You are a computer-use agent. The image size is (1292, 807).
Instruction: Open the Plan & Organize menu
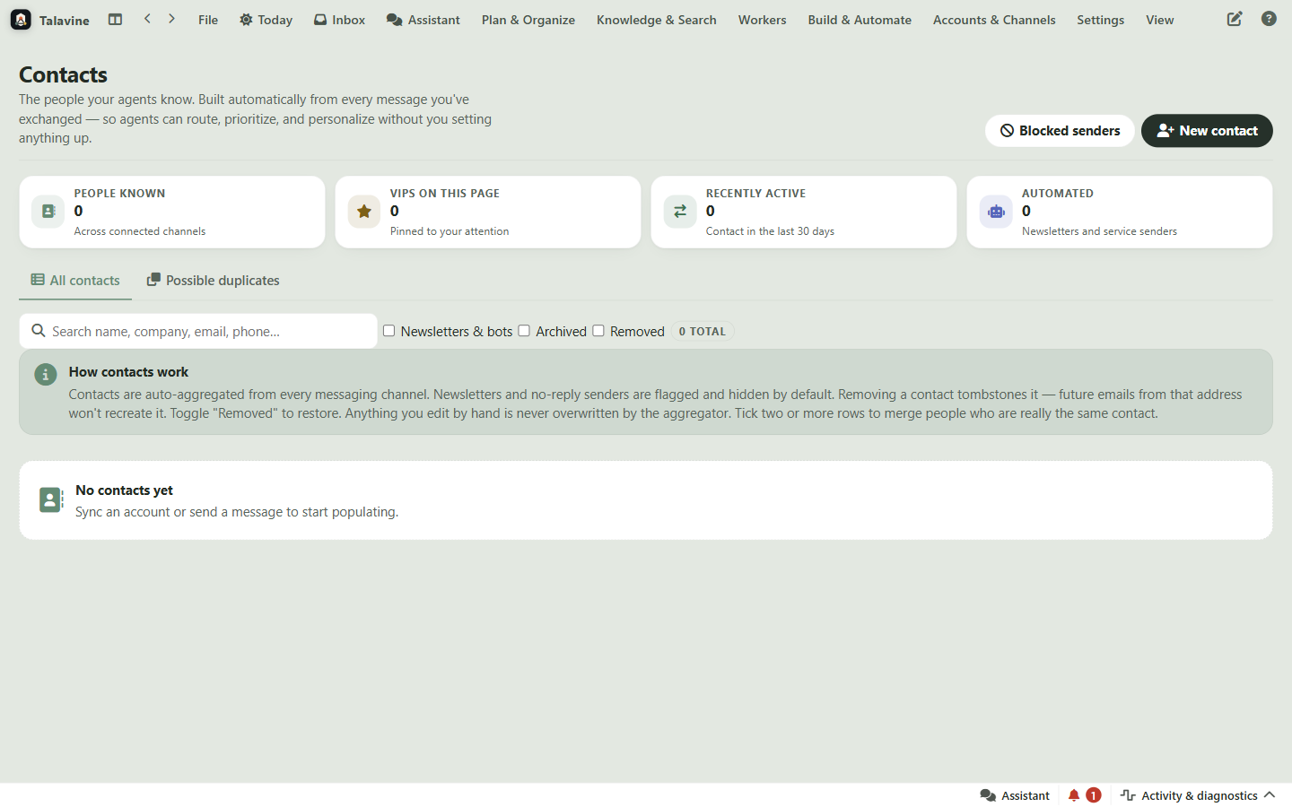click(x=528, y=20)
